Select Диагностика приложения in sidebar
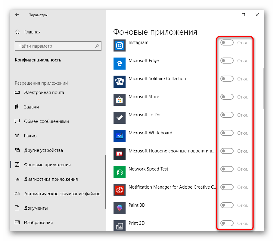Viewport: 274px width, 241px height. pyautogui.click(x=51, y=179)
